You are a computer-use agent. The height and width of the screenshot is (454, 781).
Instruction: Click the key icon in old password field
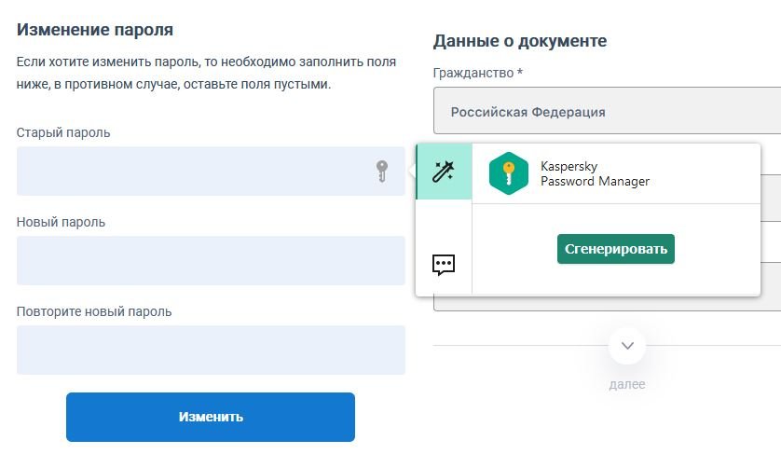coord(381,171)
